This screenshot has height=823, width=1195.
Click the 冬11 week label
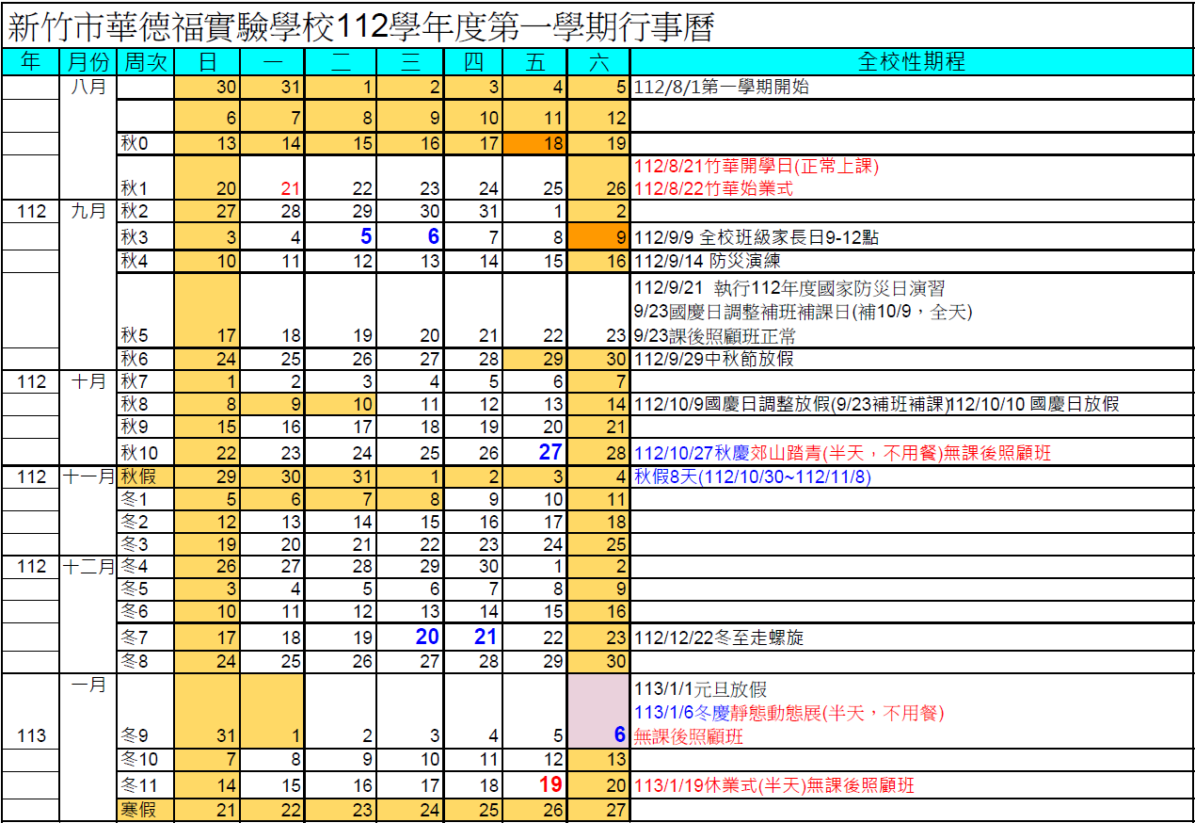point(139,785)
